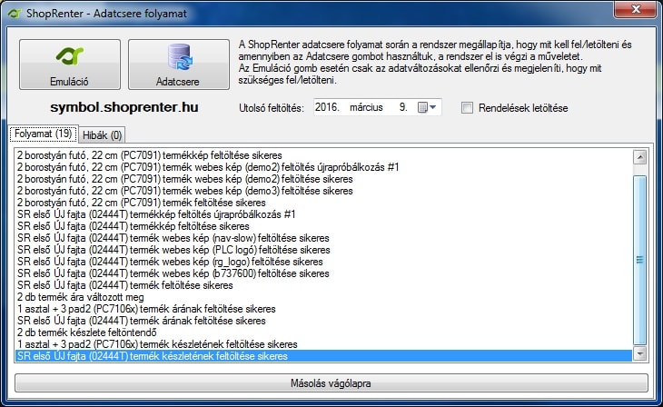Select row '2 borostyán futó termékkép feltöltése sikeres'
663x407 pixels.
(x=323, y=155)
